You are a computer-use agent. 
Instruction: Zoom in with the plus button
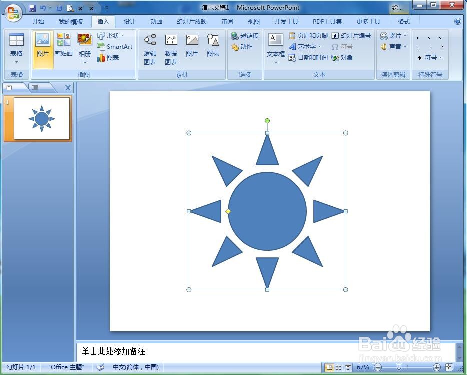click(x=436, y=367)
